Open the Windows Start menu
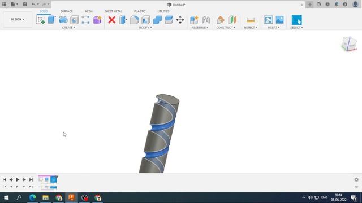Image resolution: width=362 pixels, height=203 pixels. coord(6,198)
